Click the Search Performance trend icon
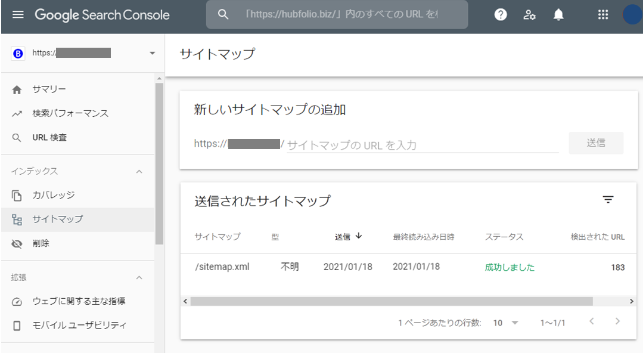This screenshot has height=353, width=643. point(17,114)
